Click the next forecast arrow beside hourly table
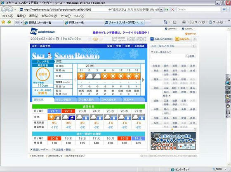Screen dimensions: 231x172 coord(143,80)
